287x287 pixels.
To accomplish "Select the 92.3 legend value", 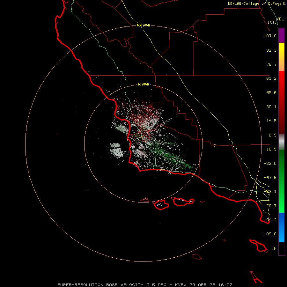I will pos(271,50).
